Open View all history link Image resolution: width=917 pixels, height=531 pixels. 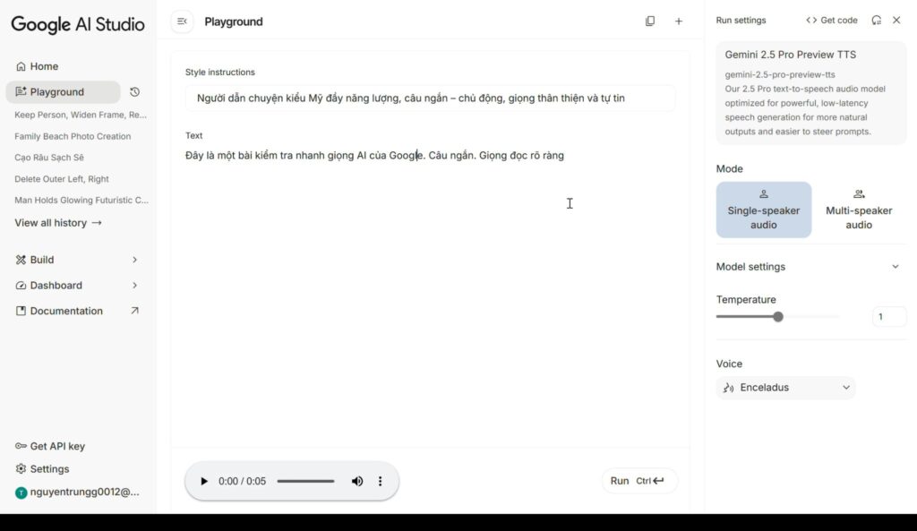(x=57, y=222)
